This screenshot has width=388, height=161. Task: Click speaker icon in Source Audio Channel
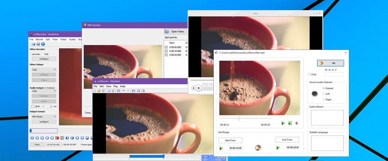pos(315,94)
